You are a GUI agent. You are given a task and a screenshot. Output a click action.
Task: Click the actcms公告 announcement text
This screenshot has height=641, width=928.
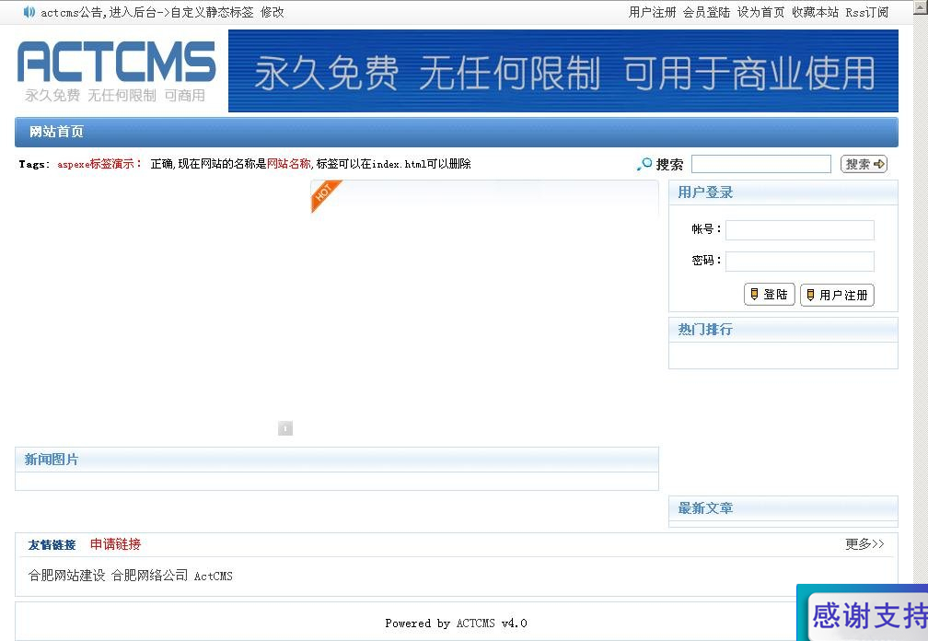(162, 12)
